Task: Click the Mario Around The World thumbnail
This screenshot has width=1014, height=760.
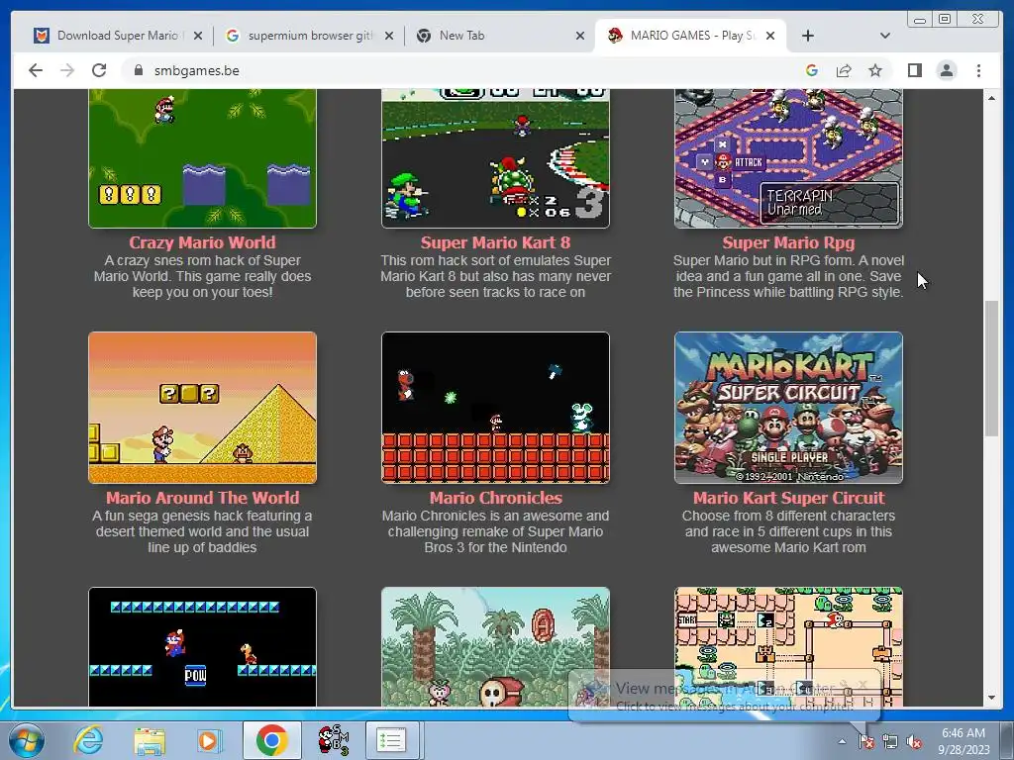Action: coord(202,408)
